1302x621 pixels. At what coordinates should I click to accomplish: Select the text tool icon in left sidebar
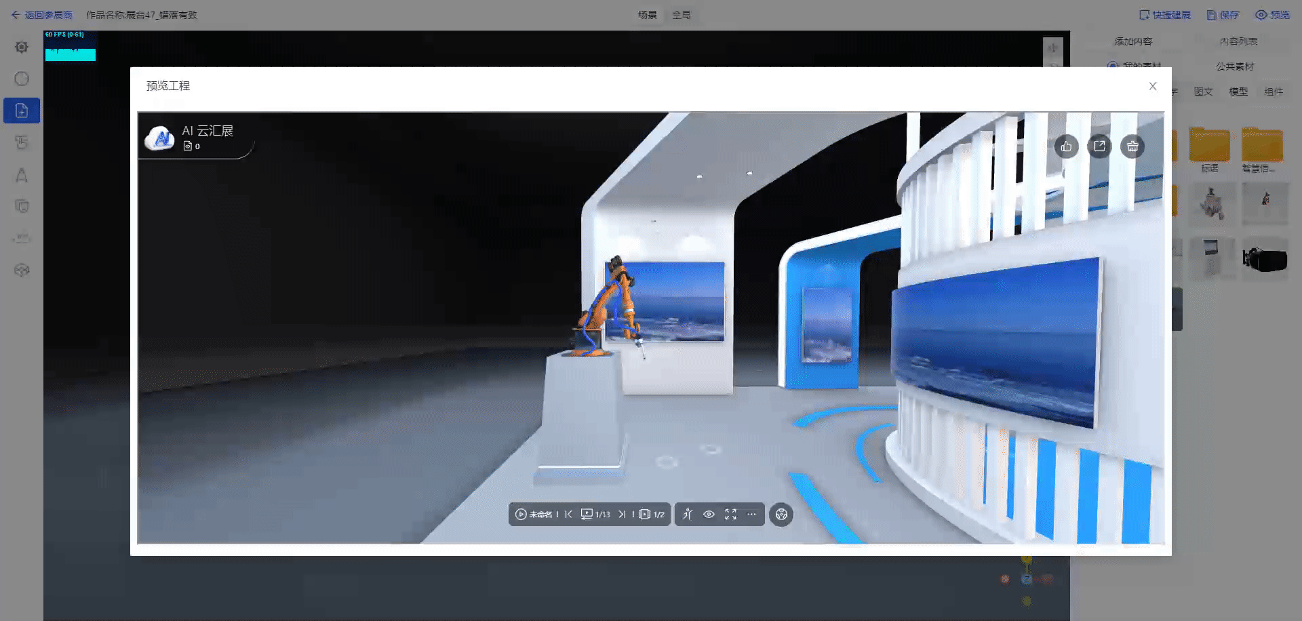(x=21, y=174)
